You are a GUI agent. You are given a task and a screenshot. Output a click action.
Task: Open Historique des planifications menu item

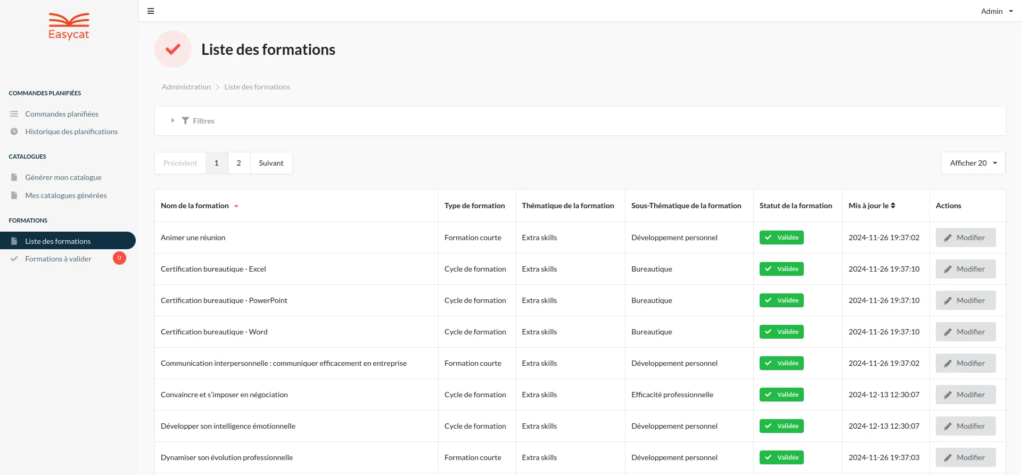71,132
